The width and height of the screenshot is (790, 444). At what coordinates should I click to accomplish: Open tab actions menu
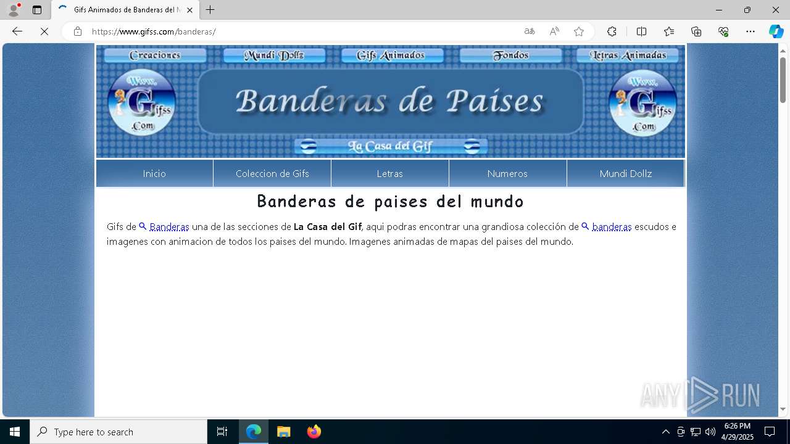37,10
